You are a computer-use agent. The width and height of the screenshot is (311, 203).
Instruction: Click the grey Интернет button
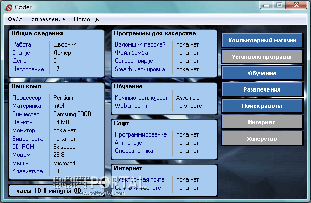click(x=262, y=122)
